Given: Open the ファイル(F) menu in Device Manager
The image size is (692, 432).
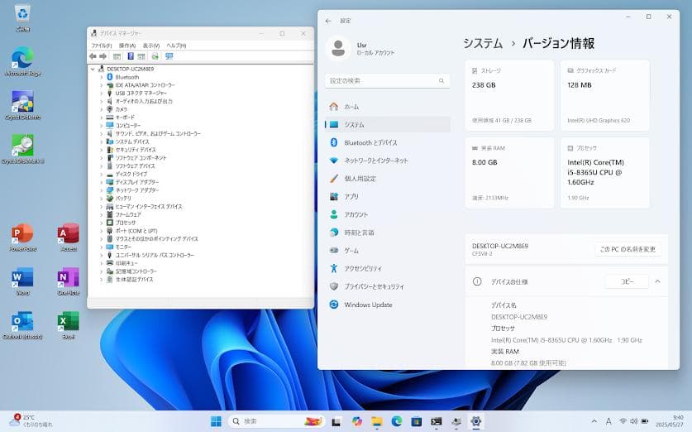Looking at the screenshot, I should tap(102, 46).
